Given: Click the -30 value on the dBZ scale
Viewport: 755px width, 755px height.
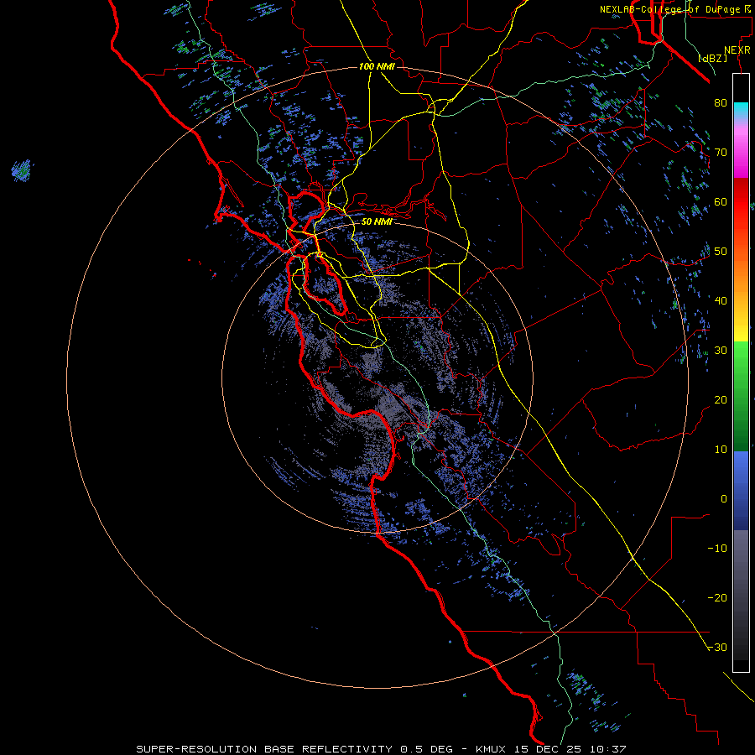Looking at the screenshot, I should point(717,647).
